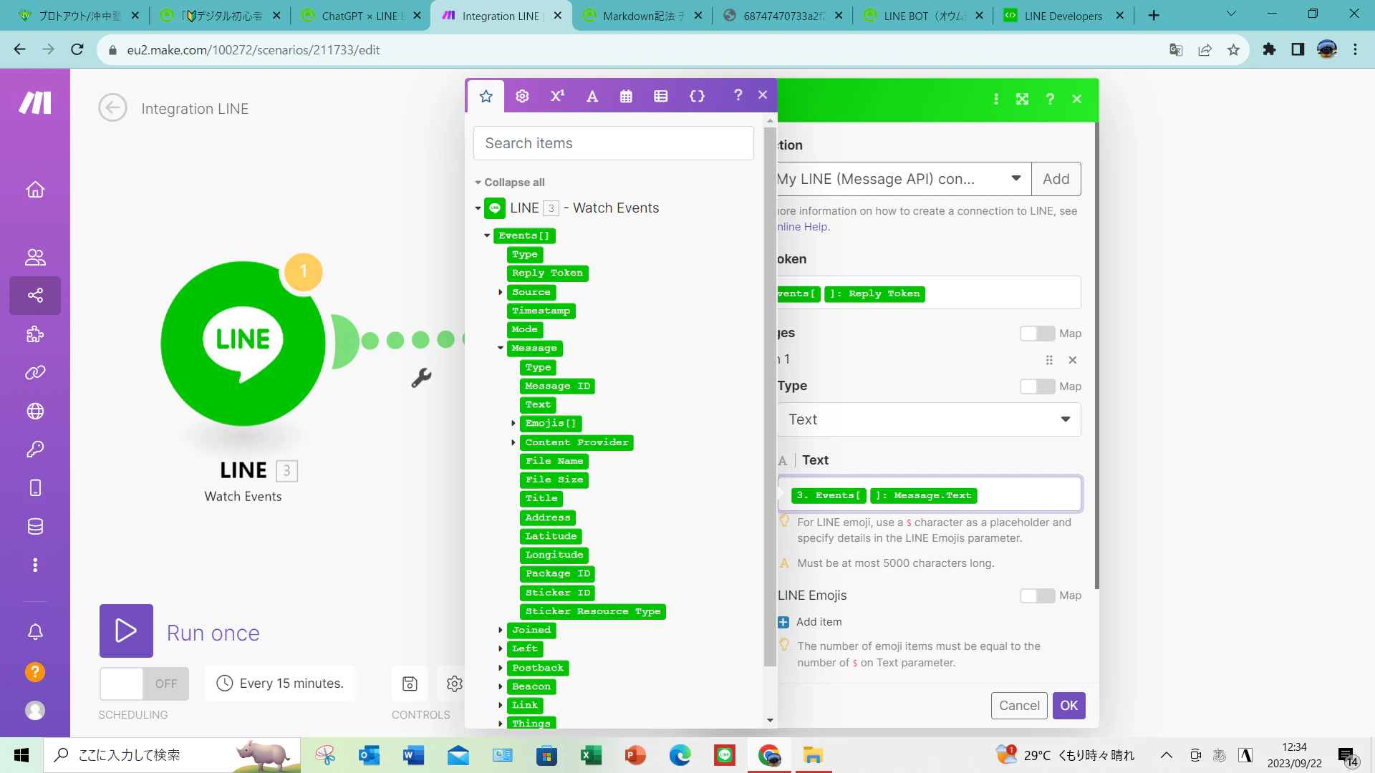Select the Reply Token variable pill
1375x773 pixels.
[548, 273]
